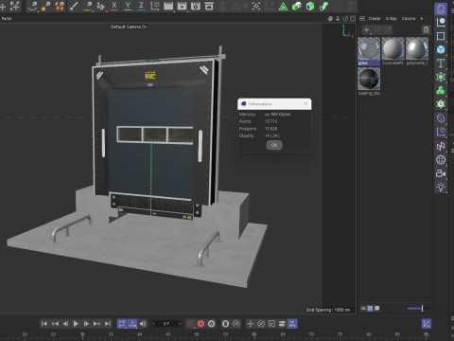The width and height of the screenshot is (454, 341).
Task: Switch material manager to grid view
Action: 370,308
